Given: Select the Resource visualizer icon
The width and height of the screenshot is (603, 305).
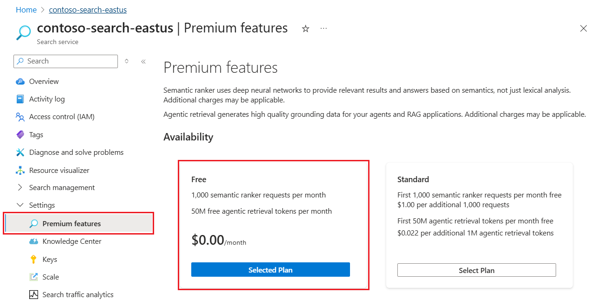Looking at the screenshot, I should (x=19, y=170).
